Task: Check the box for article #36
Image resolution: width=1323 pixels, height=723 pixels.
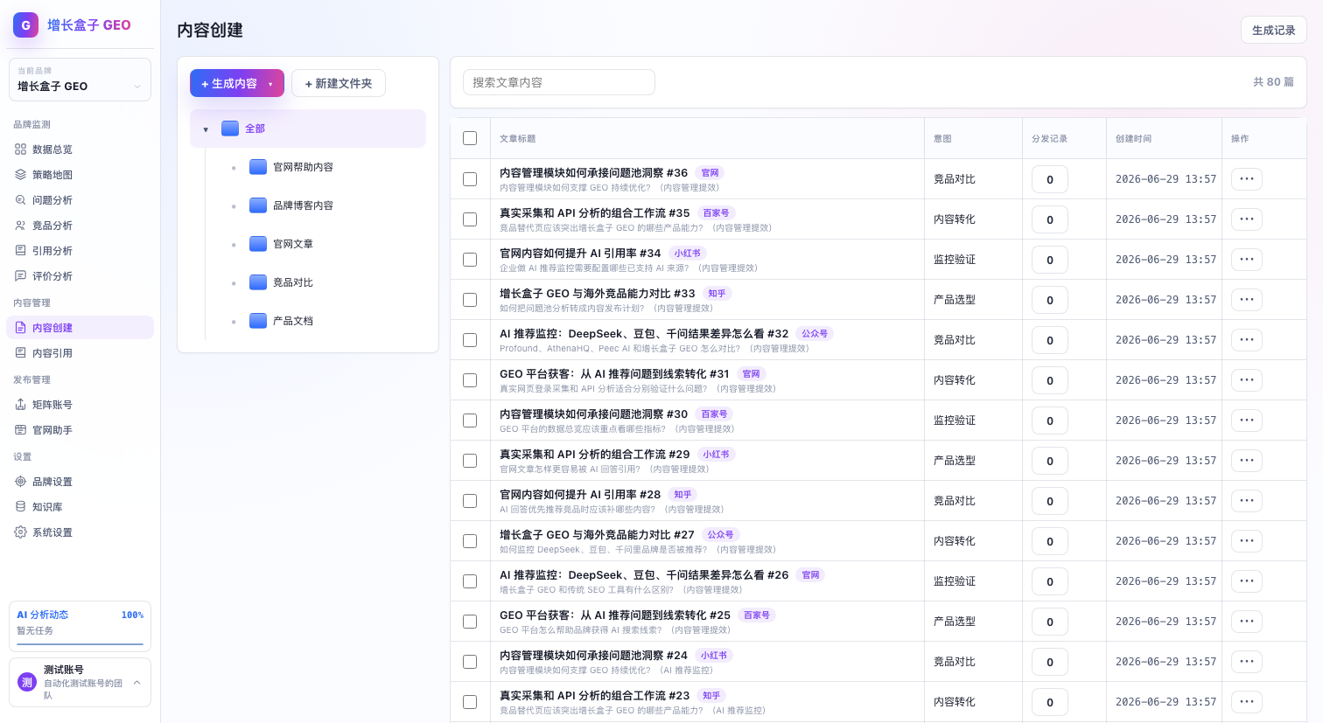Action: click(x=470, y=179)
